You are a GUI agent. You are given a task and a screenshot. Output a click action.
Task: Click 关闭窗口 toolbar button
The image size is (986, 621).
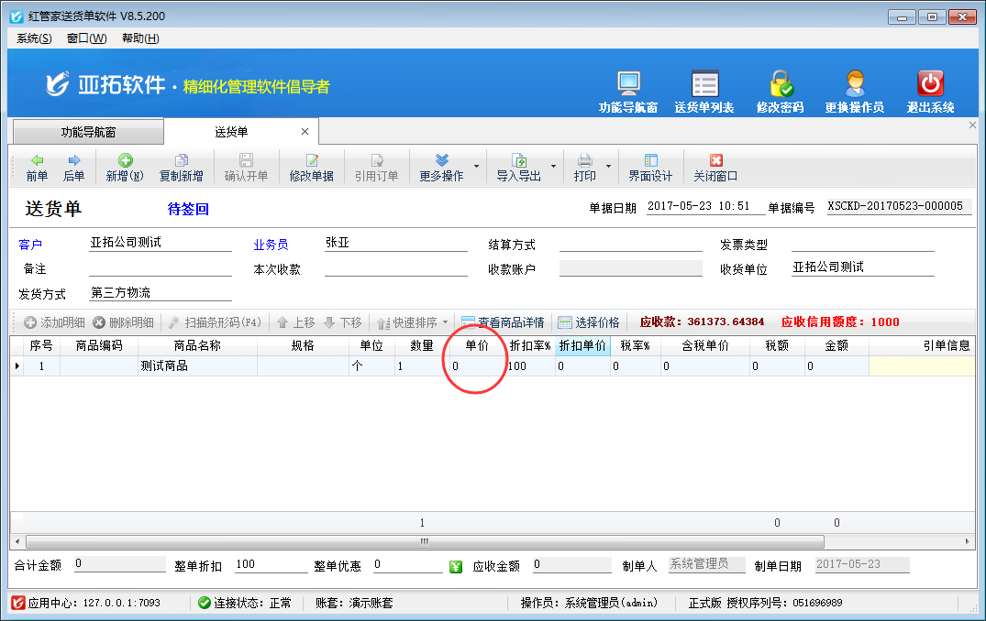715,168
